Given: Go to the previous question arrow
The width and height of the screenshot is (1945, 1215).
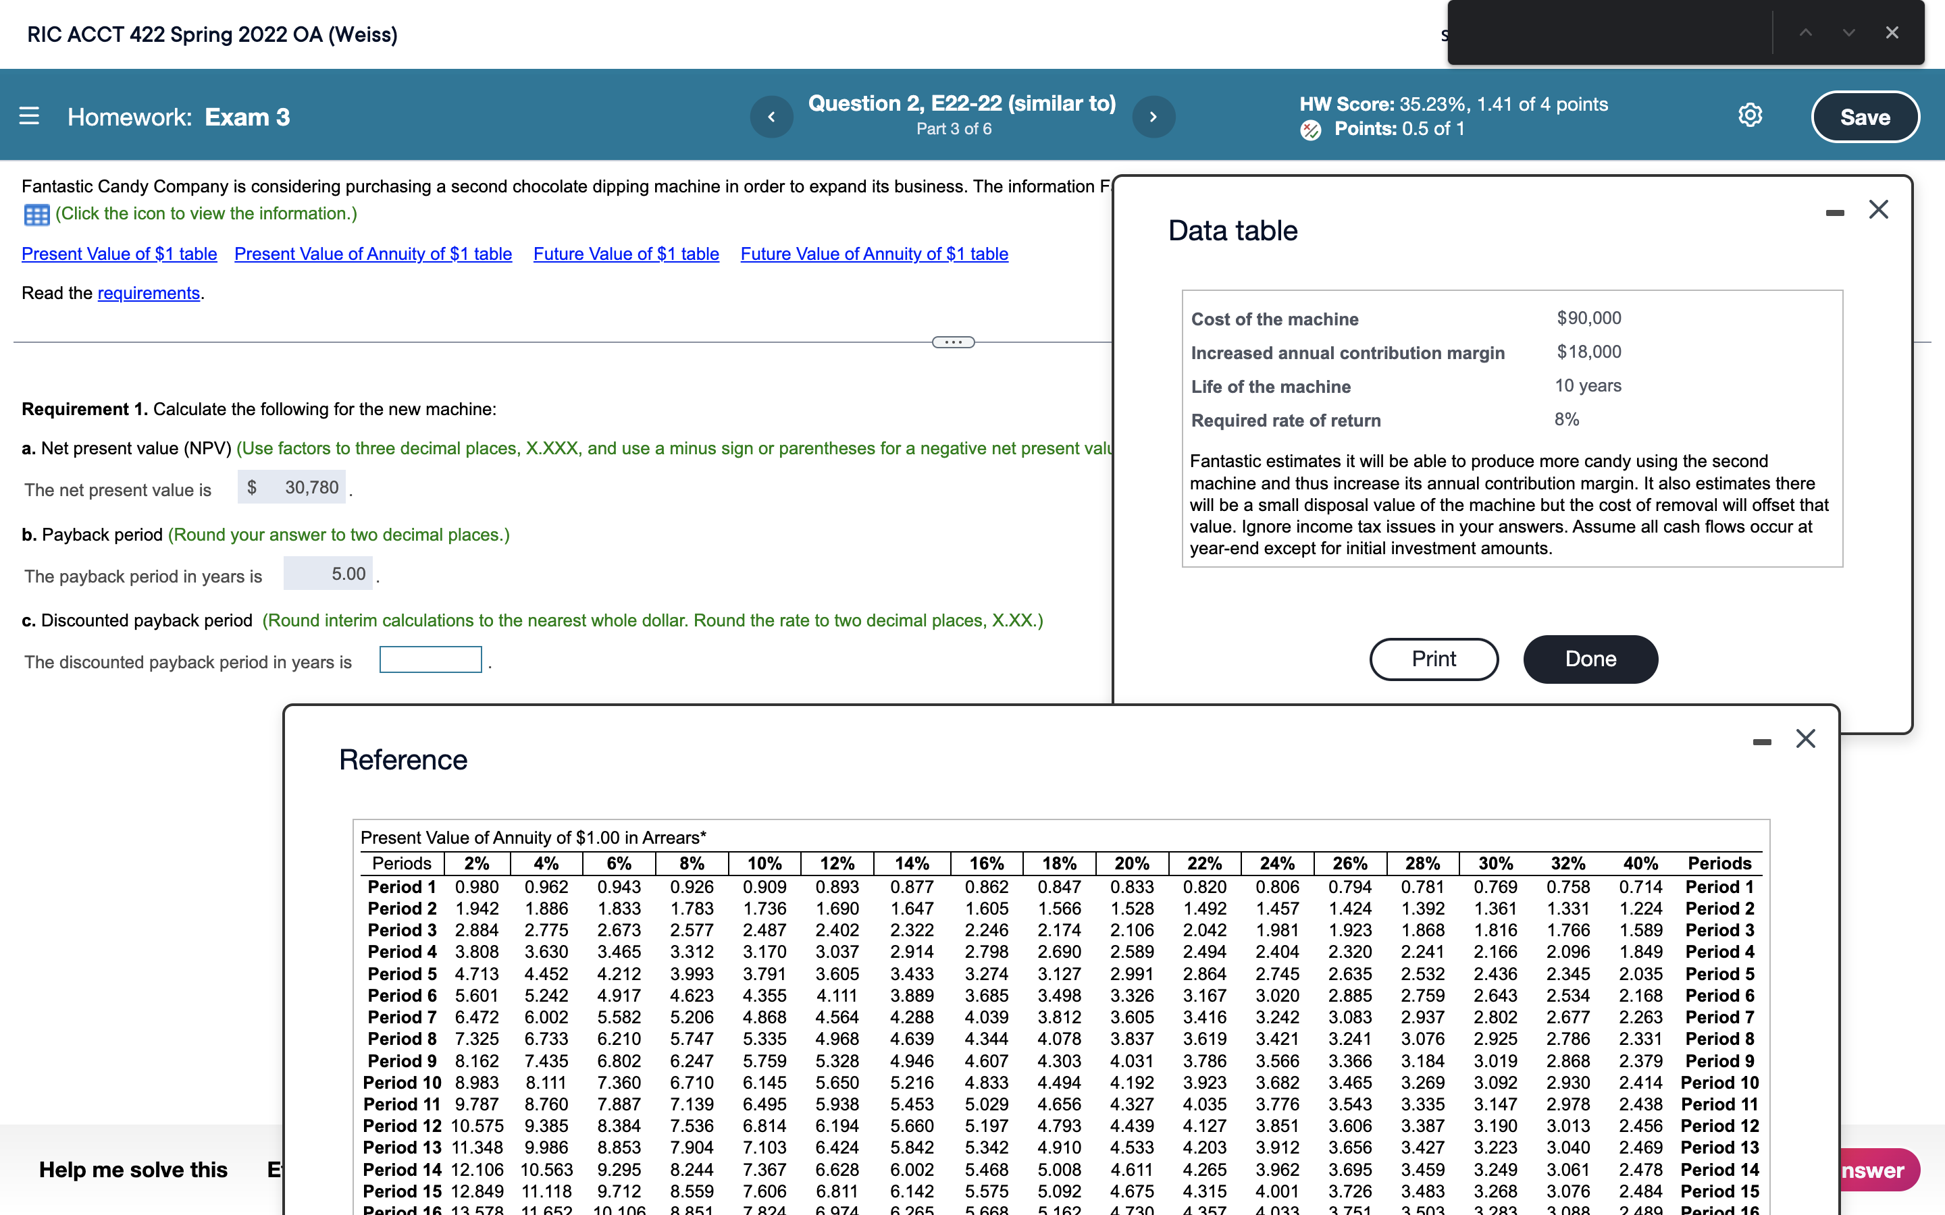Looking at the screenshot, I should pyautogui.click(x=771, y=117).
